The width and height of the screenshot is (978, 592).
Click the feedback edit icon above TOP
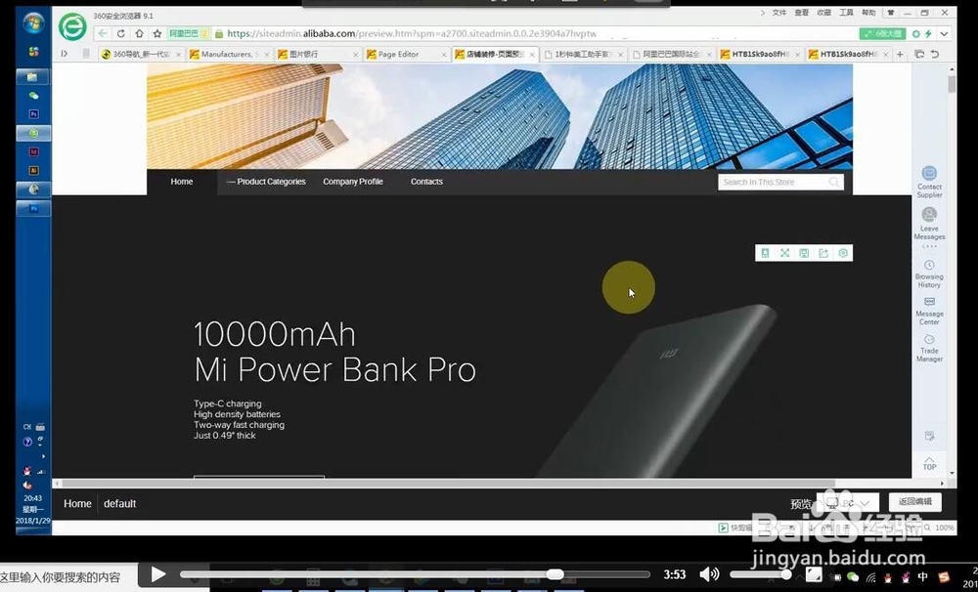click(929, 437)
